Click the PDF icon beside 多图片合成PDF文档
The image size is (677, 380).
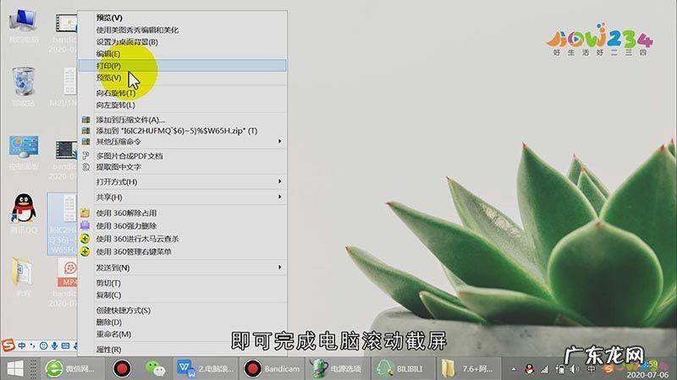click(x=86, y=155)
